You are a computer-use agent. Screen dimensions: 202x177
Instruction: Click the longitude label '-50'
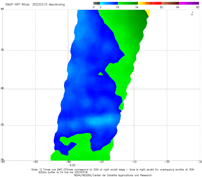coord(68,162)
